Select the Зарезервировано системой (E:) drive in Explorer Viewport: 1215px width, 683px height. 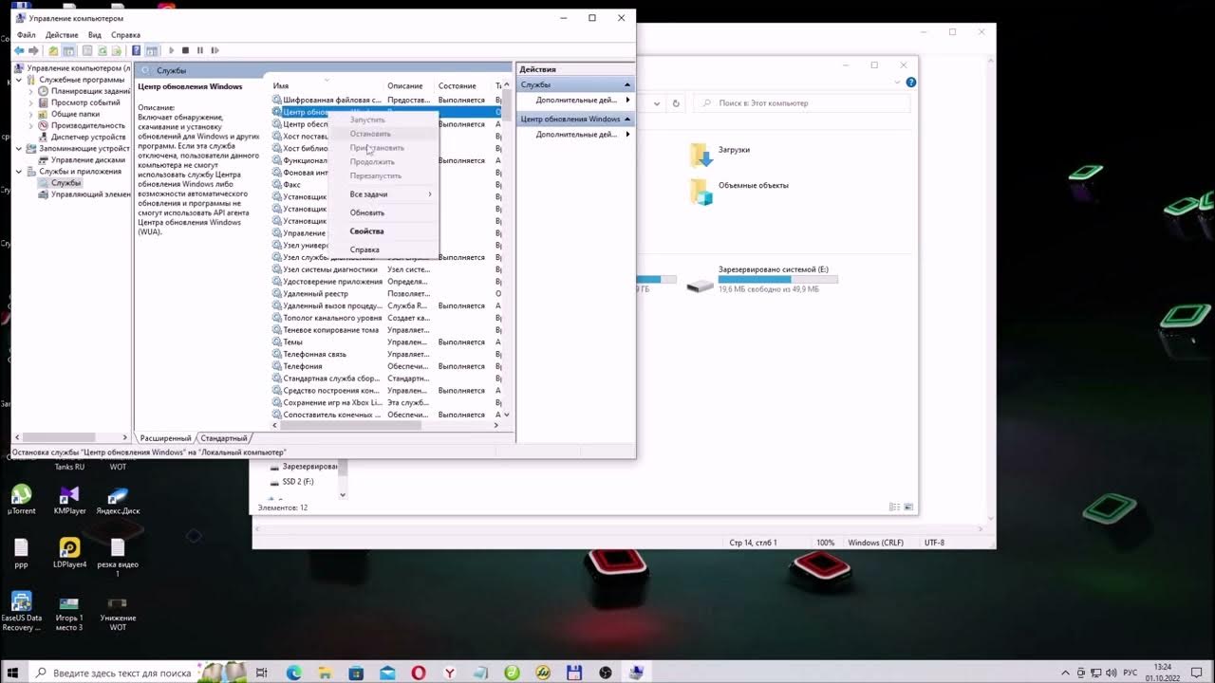click(762, 279)
